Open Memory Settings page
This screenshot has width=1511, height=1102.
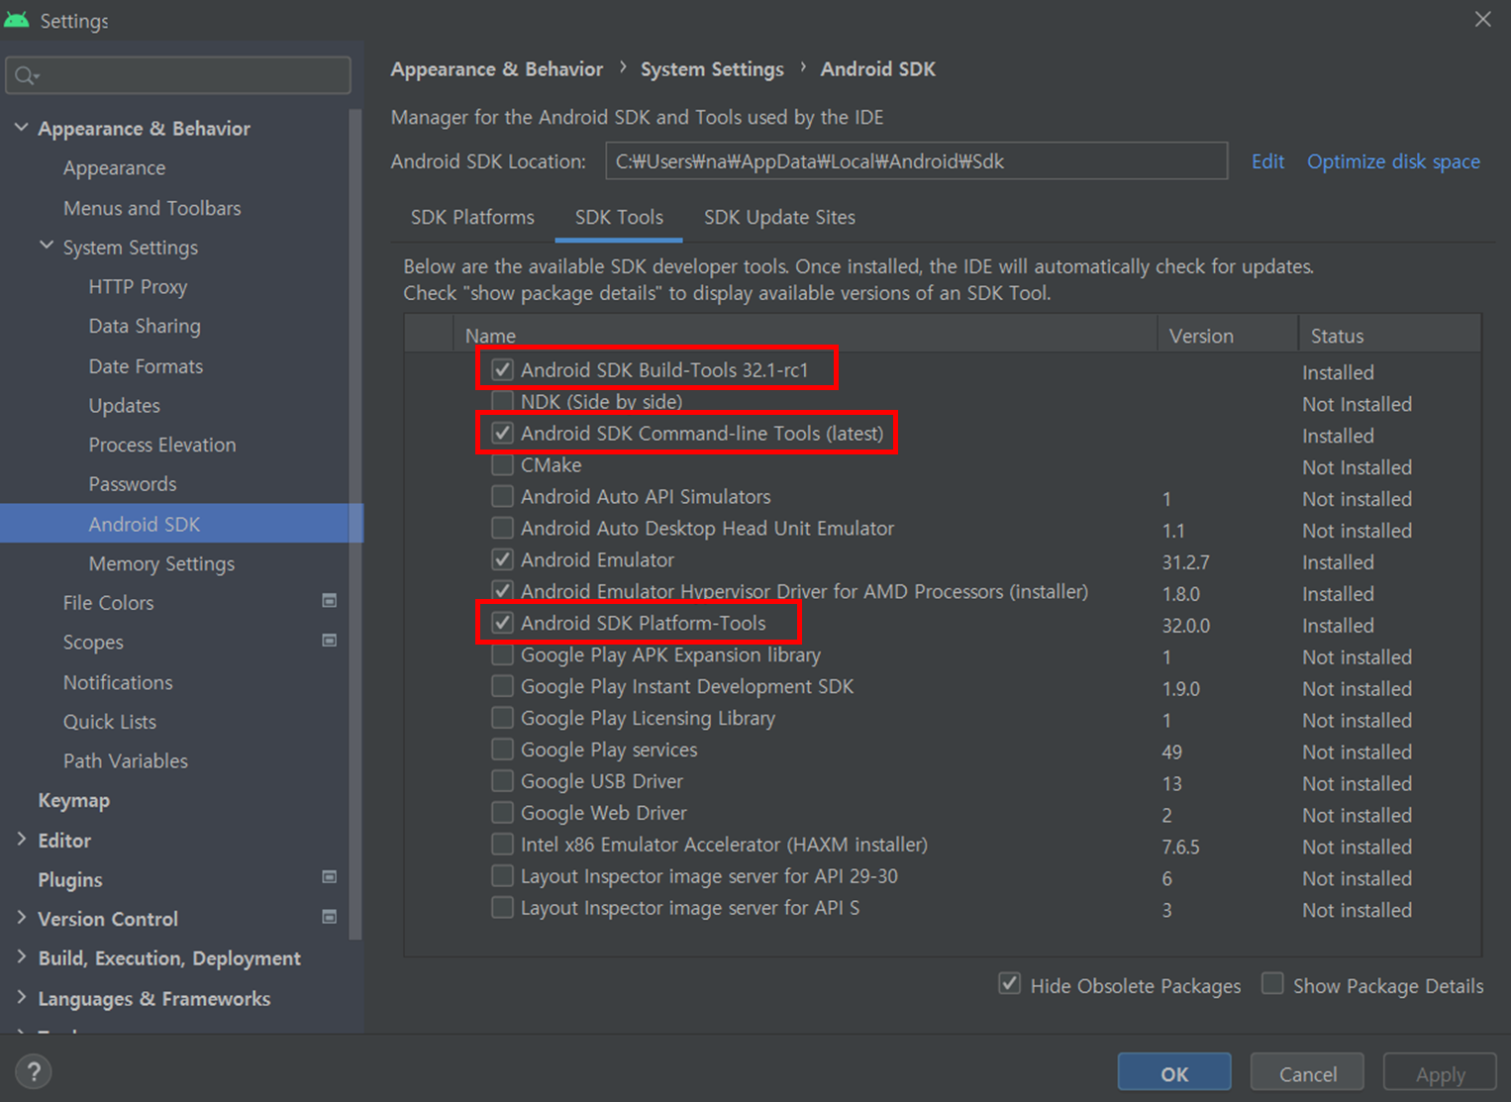click(x=161, y=563)
